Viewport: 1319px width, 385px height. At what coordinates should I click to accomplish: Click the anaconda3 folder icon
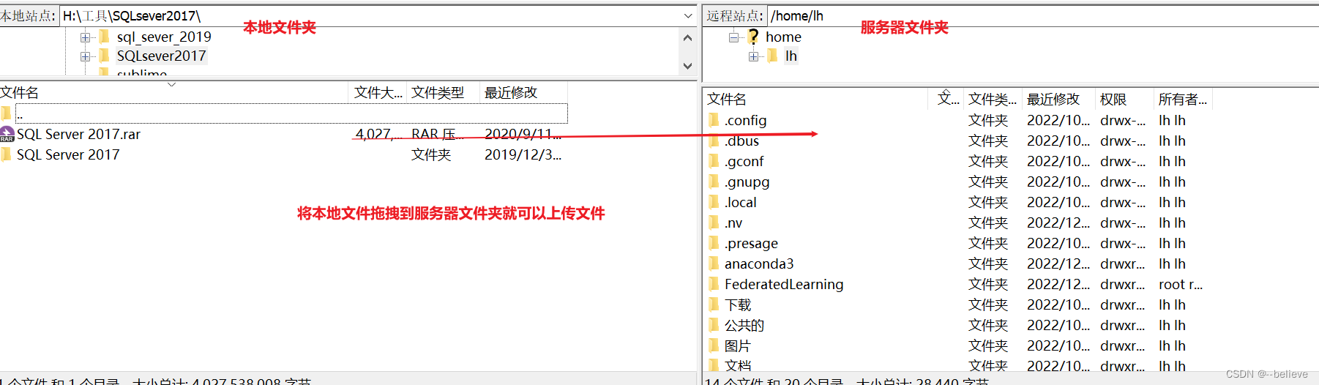click(x=714, y=263)
